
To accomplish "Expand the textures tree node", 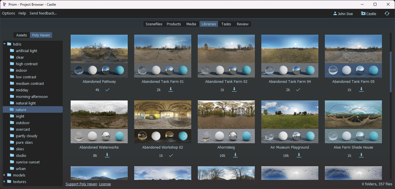I will pyautogui.click(x=4, y=182).
